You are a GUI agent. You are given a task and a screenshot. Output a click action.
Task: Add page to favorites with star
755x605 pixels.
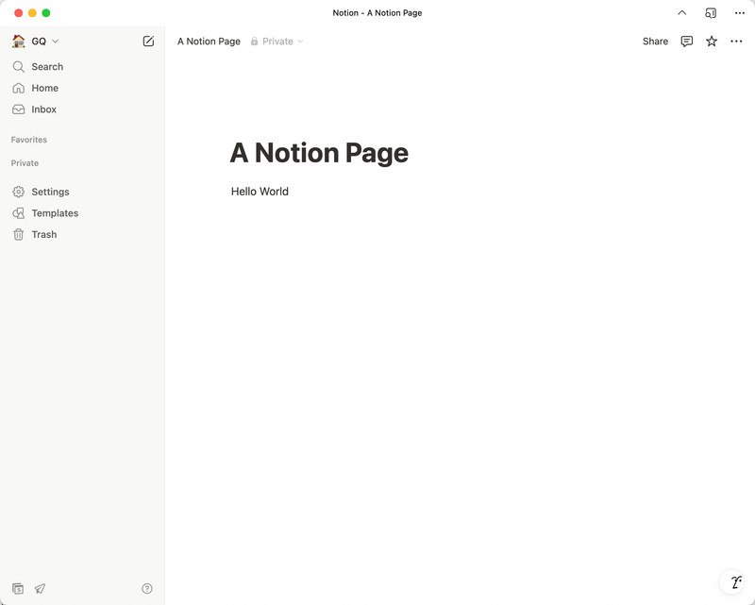[x=712, y=42]
